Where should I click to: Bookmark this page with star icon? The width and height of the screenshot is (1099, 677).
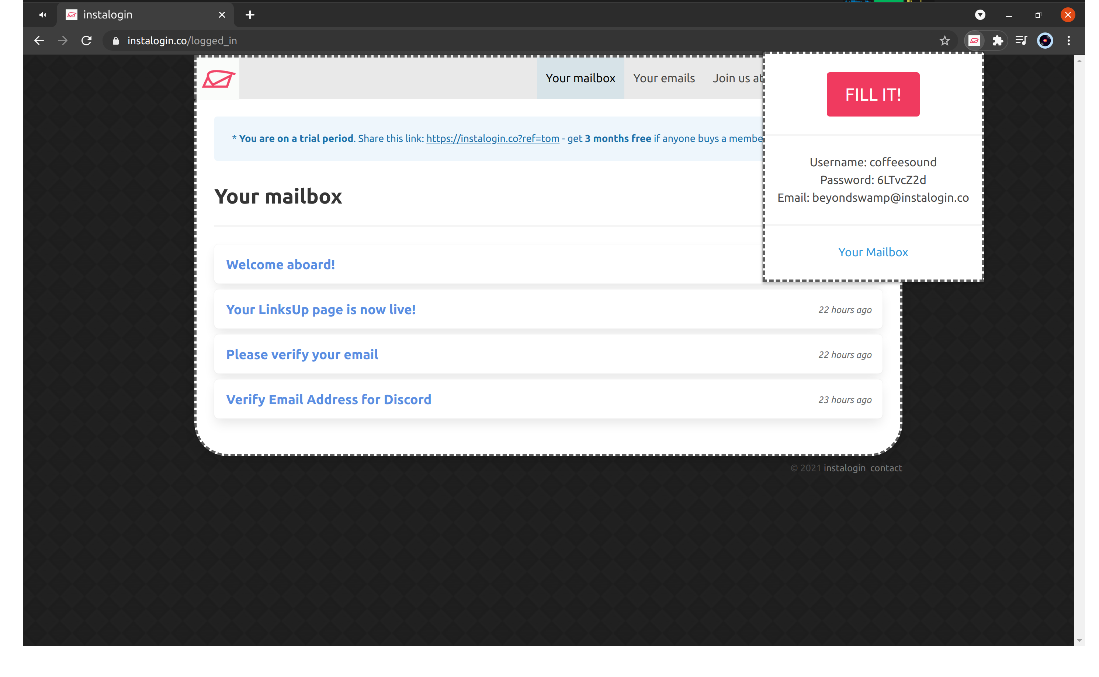coord(944,41)
